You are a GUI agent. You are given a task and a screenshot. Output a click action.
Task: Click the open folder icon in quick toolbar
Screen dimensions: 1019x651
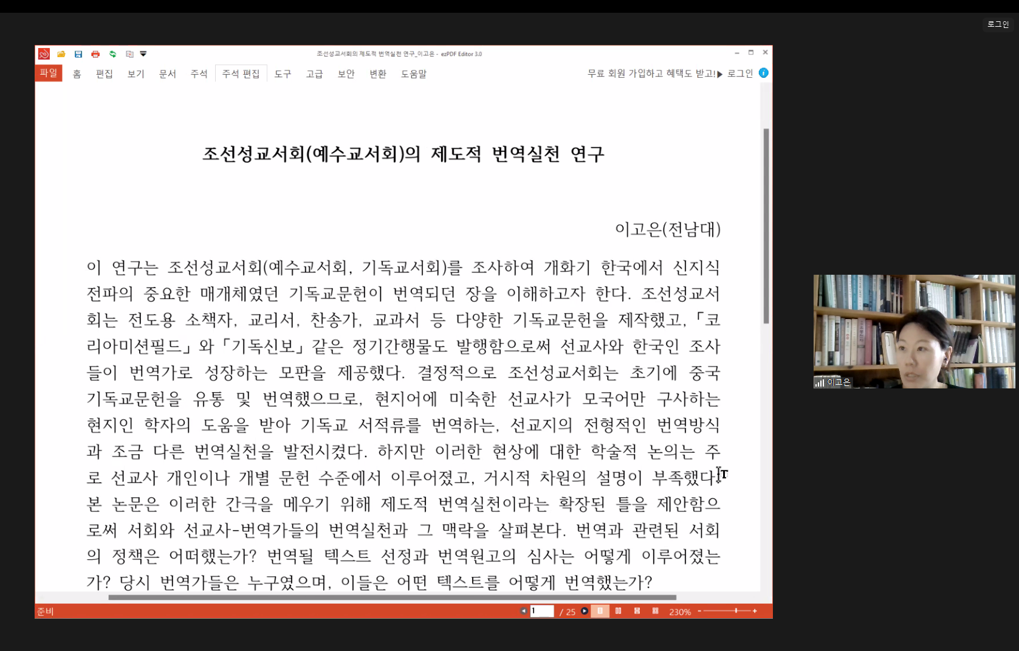pyautogui.click(x=61, y=54)
